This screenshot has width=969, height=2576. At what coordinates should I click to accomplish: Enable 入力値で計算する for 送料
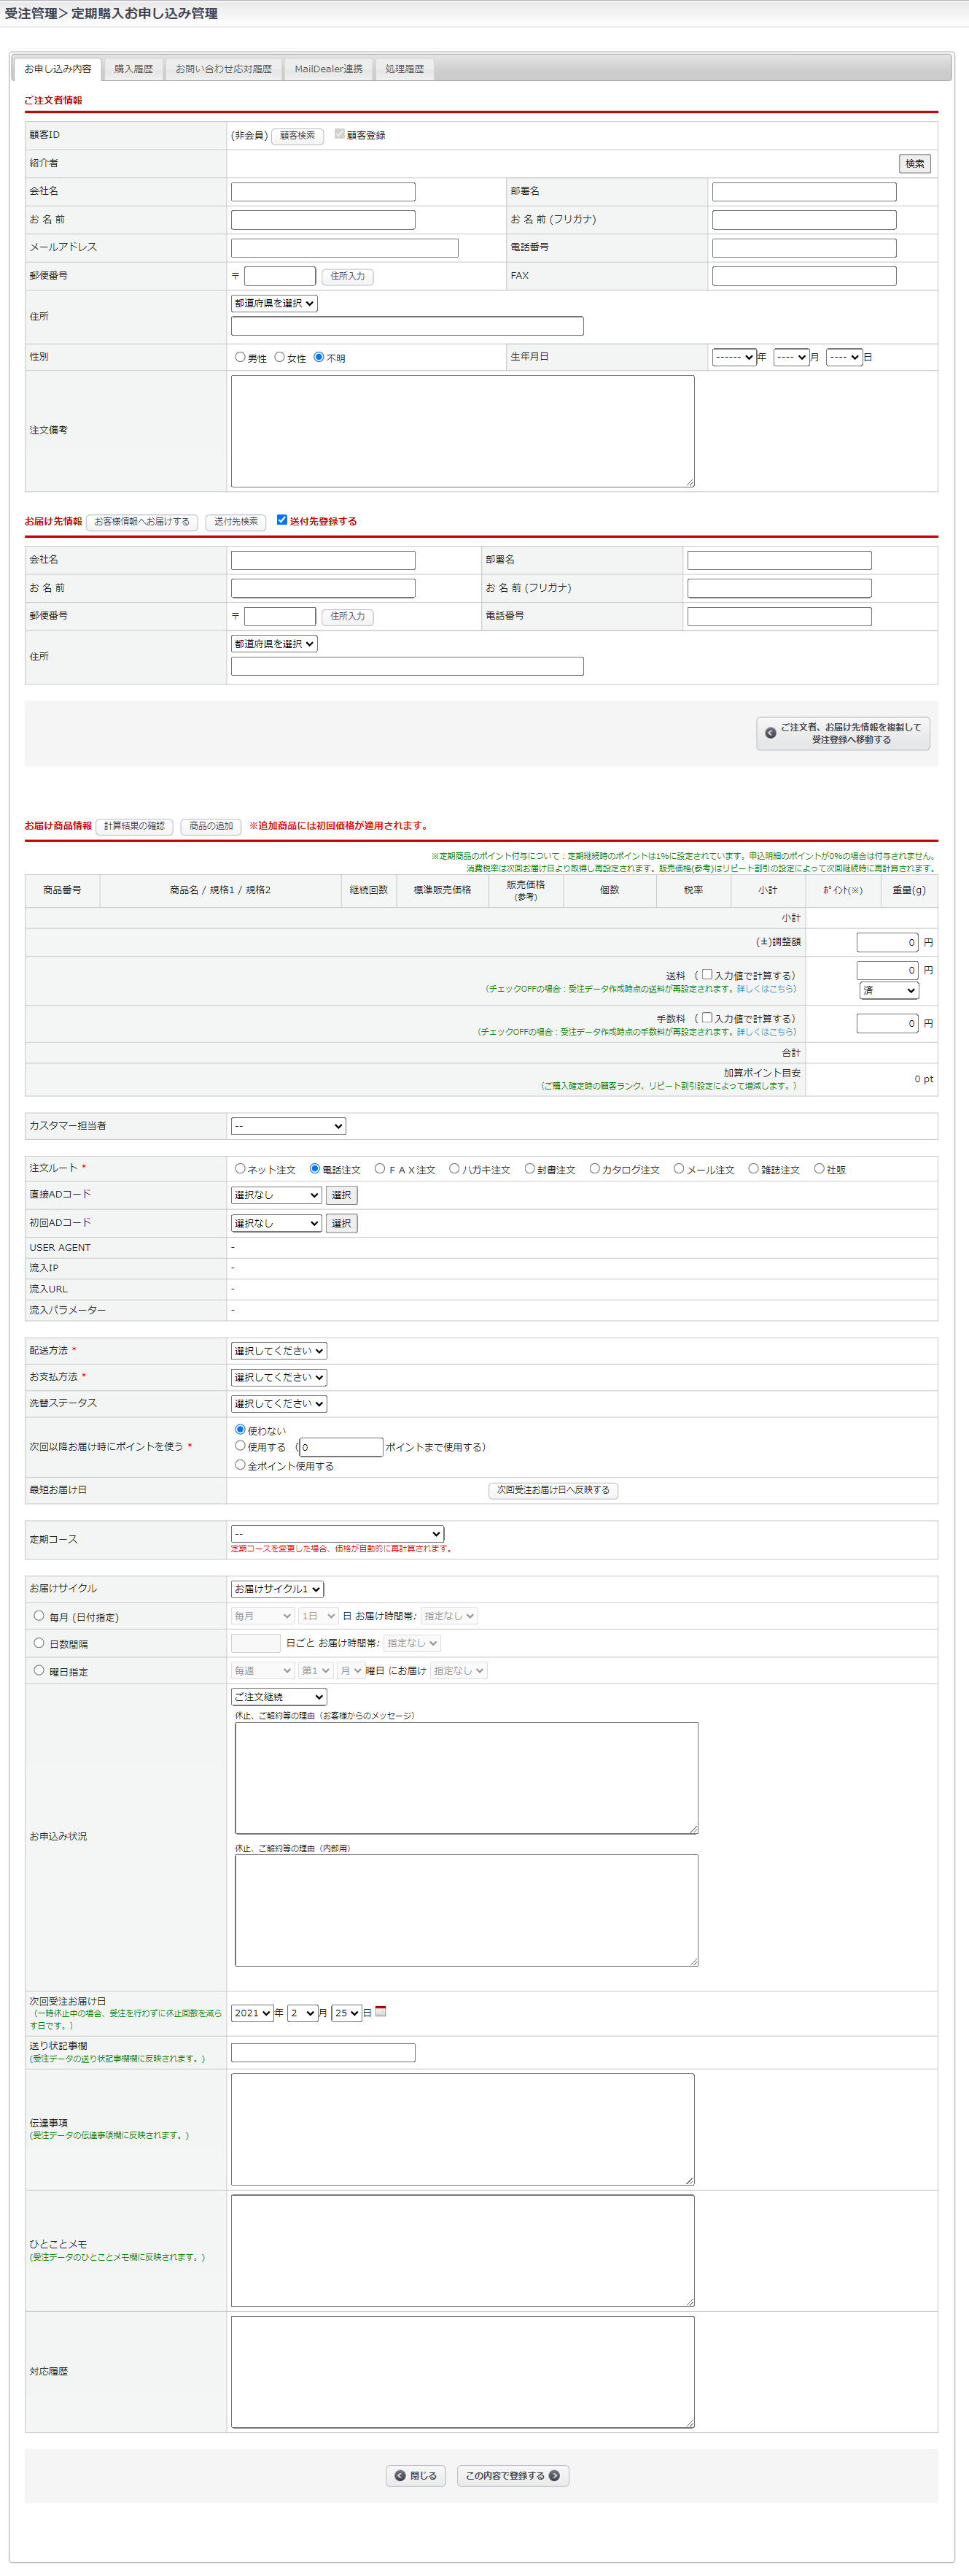coord(707,974)
